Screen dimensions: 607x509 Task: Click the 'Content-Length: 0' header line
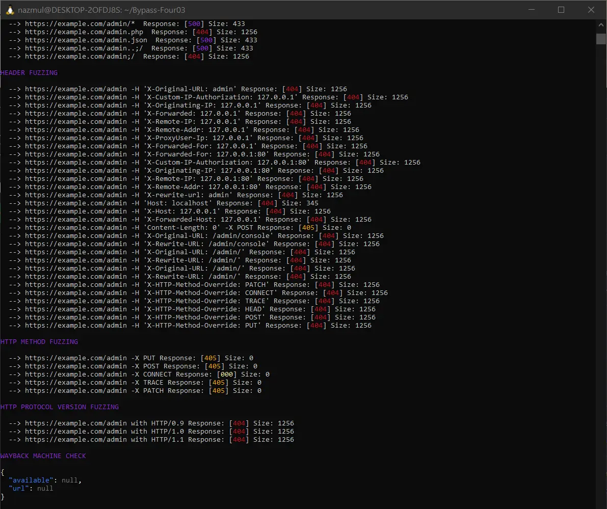click(180, 228)
